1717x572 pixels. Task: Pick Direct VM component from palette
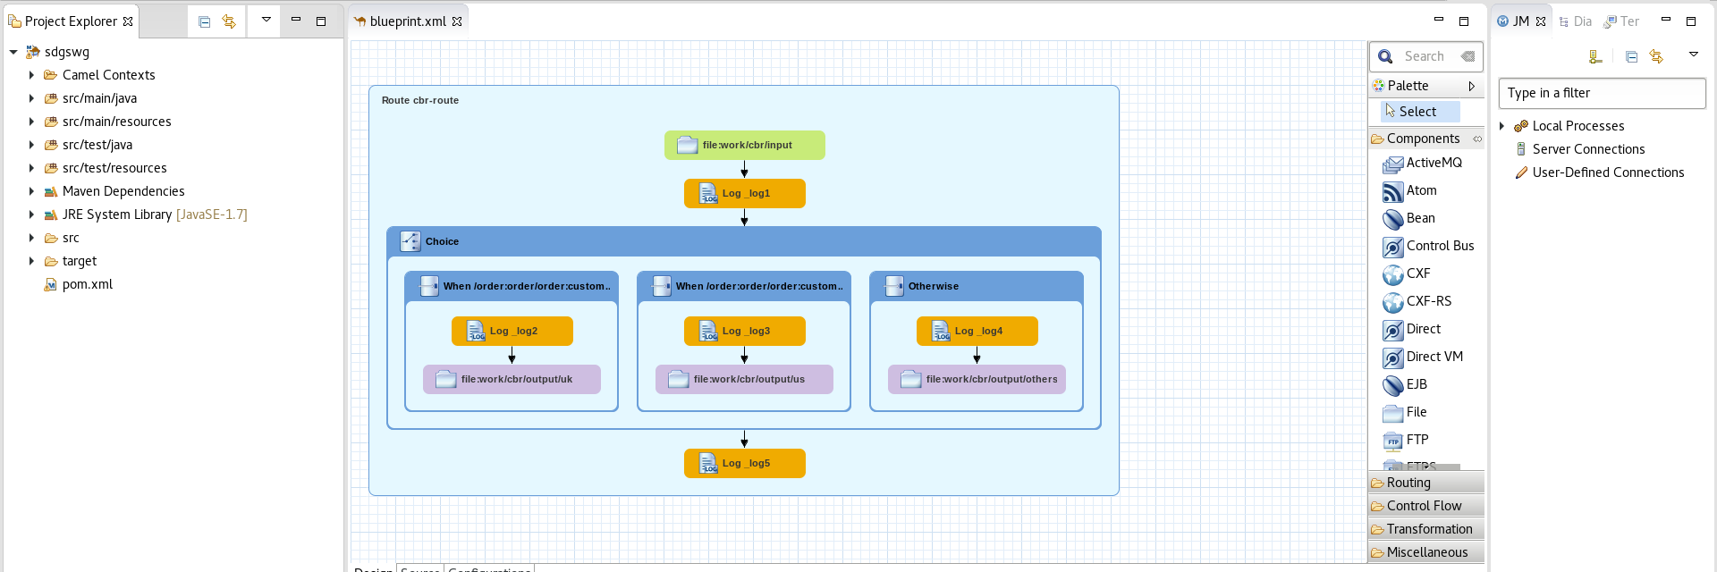click(1424, 357)
